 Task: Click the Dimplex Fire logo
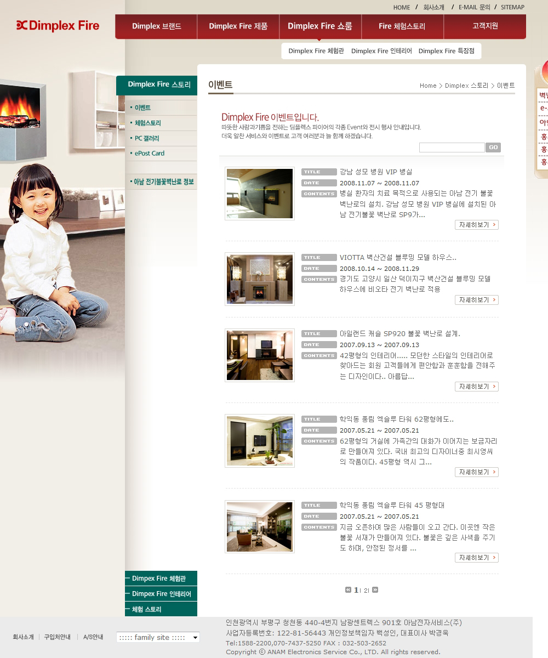pyautogui.click(x=58, y=26)
